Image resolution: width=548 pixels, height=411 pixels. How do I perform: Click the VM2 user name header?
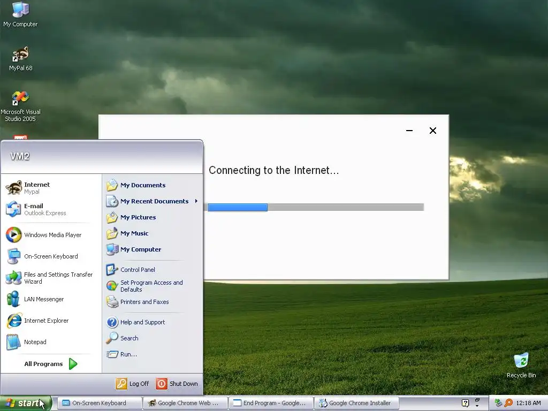pos(20,156)
